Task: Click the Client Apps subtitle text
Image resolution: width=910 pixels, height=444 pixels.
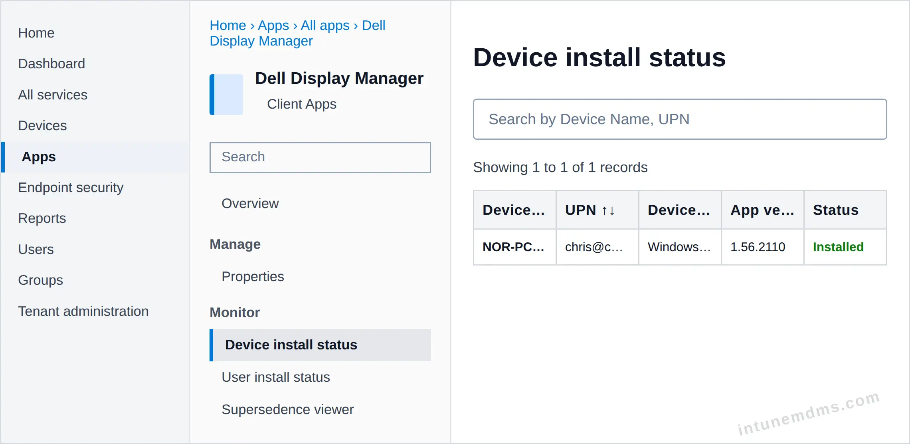Action: [x=302, y=104]
